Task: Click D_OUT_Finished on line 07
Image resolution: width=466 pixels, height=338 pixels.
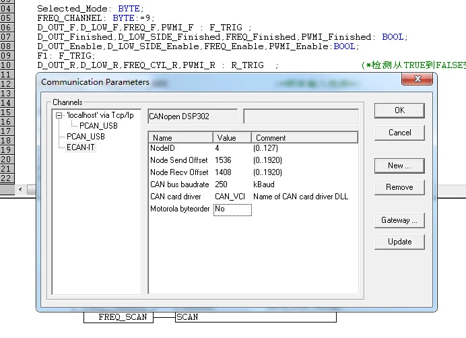Action: pos(75,37)
